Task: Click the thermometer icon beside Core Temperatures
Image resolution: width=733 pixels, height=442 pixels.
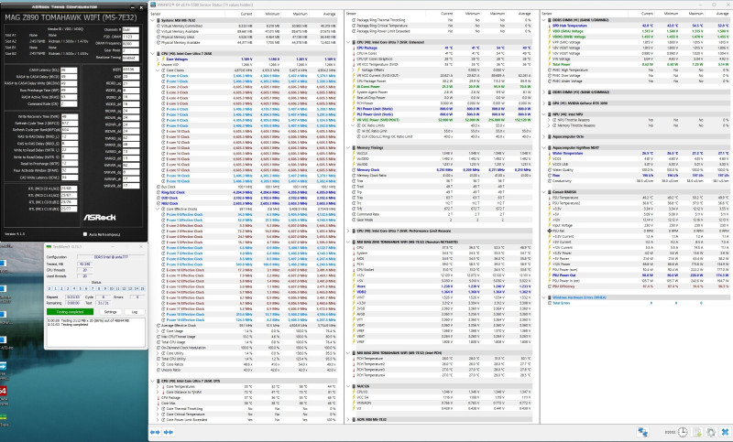Action: tap(163, 386)
